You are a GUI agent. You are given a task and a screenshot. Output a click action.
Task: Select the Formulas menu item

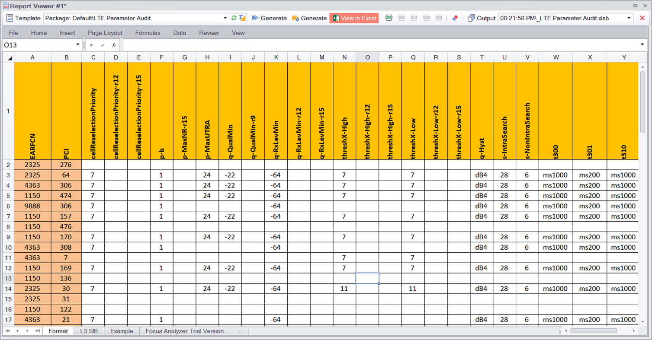(x=148, y=33)
